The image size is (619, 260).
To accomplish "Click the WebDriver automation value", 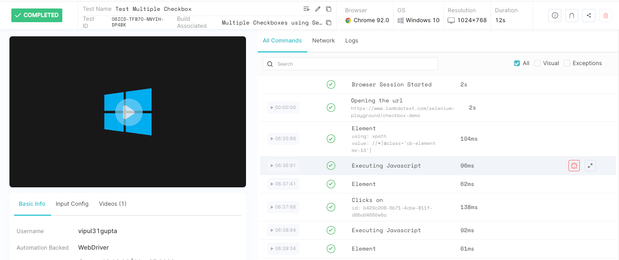I will click(93, 248).
